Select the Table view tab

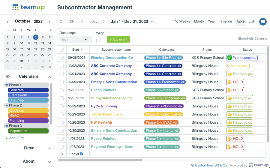tap(240, 22)
